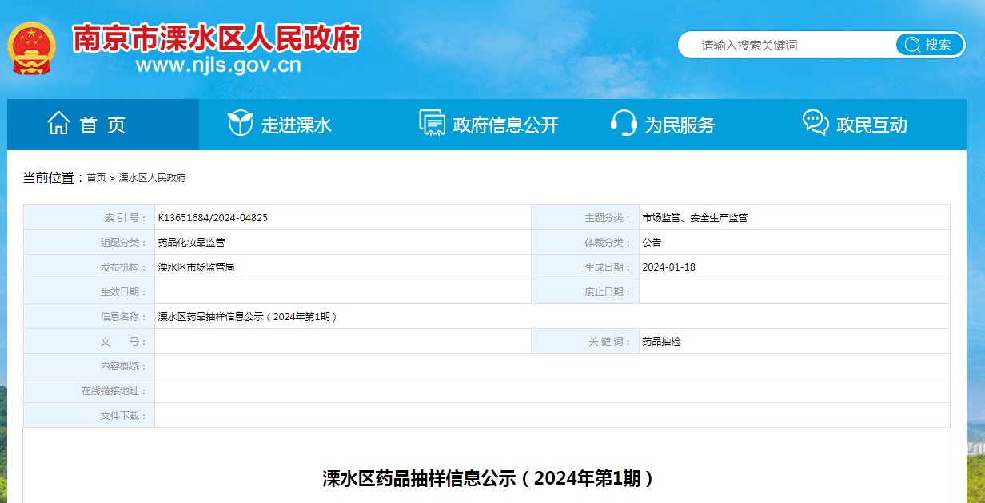Click the national emblem logo
This screenshot has width=985, height=503.
tap(32, 48)
